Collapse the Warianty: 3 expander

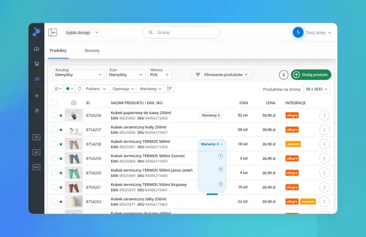(x=212, y=144)
